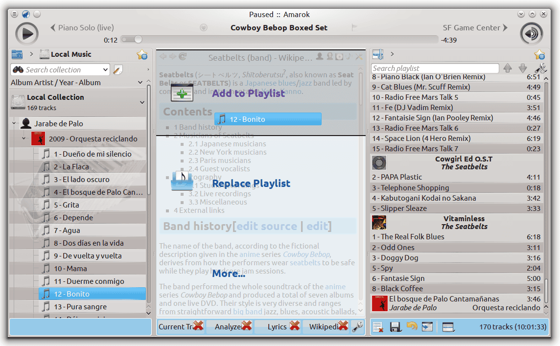Image resolution: width=560 pixels, height=346 pixels.
Task: Toggle the love track heart icon
Action: (x=204, y=27)
